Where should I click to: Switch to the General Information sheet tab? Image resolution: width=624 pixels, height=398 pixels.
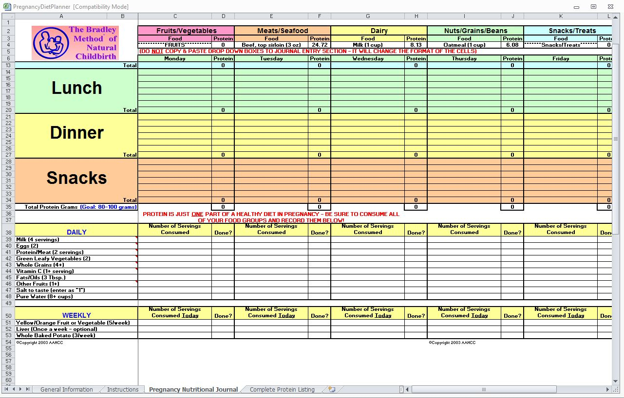pos(66,389)
